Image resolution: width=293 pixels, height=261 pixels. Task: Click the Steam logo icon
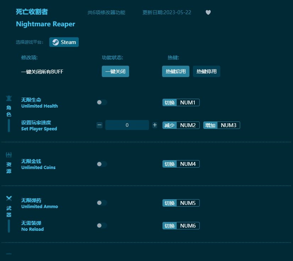pos(56,42)
